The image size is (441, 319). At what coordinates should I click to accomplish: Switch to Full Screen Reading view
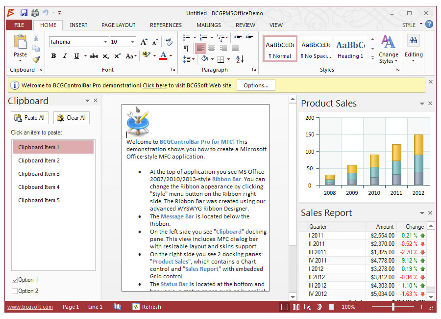coord(296,307)
